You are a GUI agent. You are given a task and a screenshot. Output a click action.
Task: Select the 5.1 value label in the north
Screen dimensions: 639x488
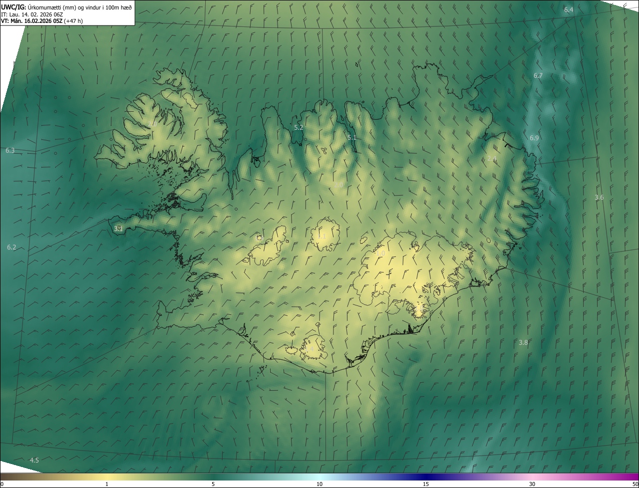pyautogui.click(x=352, y=138)
